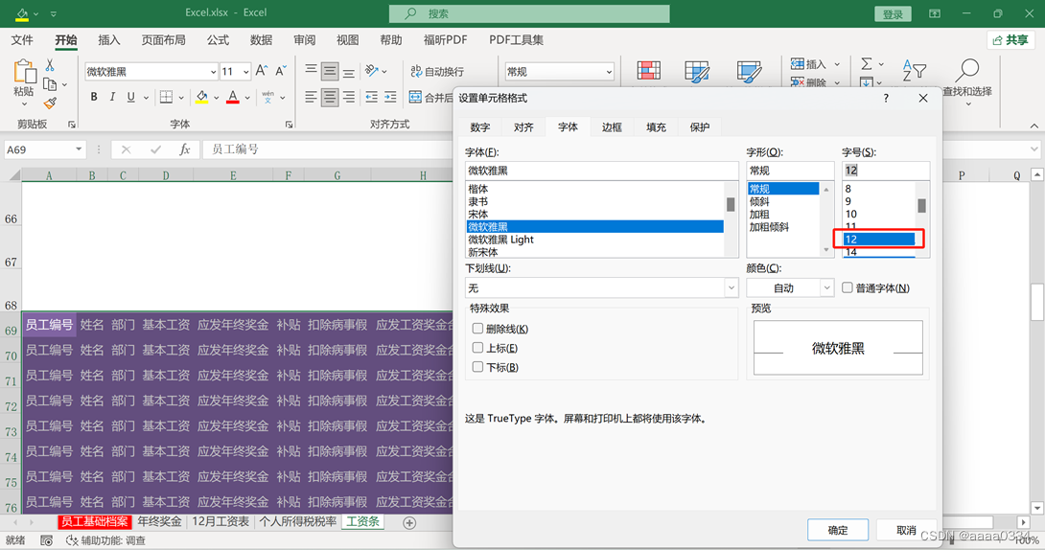Open the 年终奖金 sheet tab
The image size is (1045, 550).
159,522
